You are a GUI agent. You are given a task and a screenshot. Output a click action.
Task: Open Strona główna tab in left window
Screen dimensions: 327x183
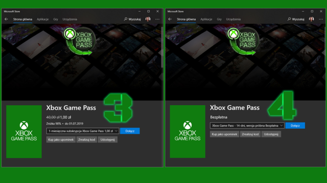pyautogui.click(x=23, y=19)
